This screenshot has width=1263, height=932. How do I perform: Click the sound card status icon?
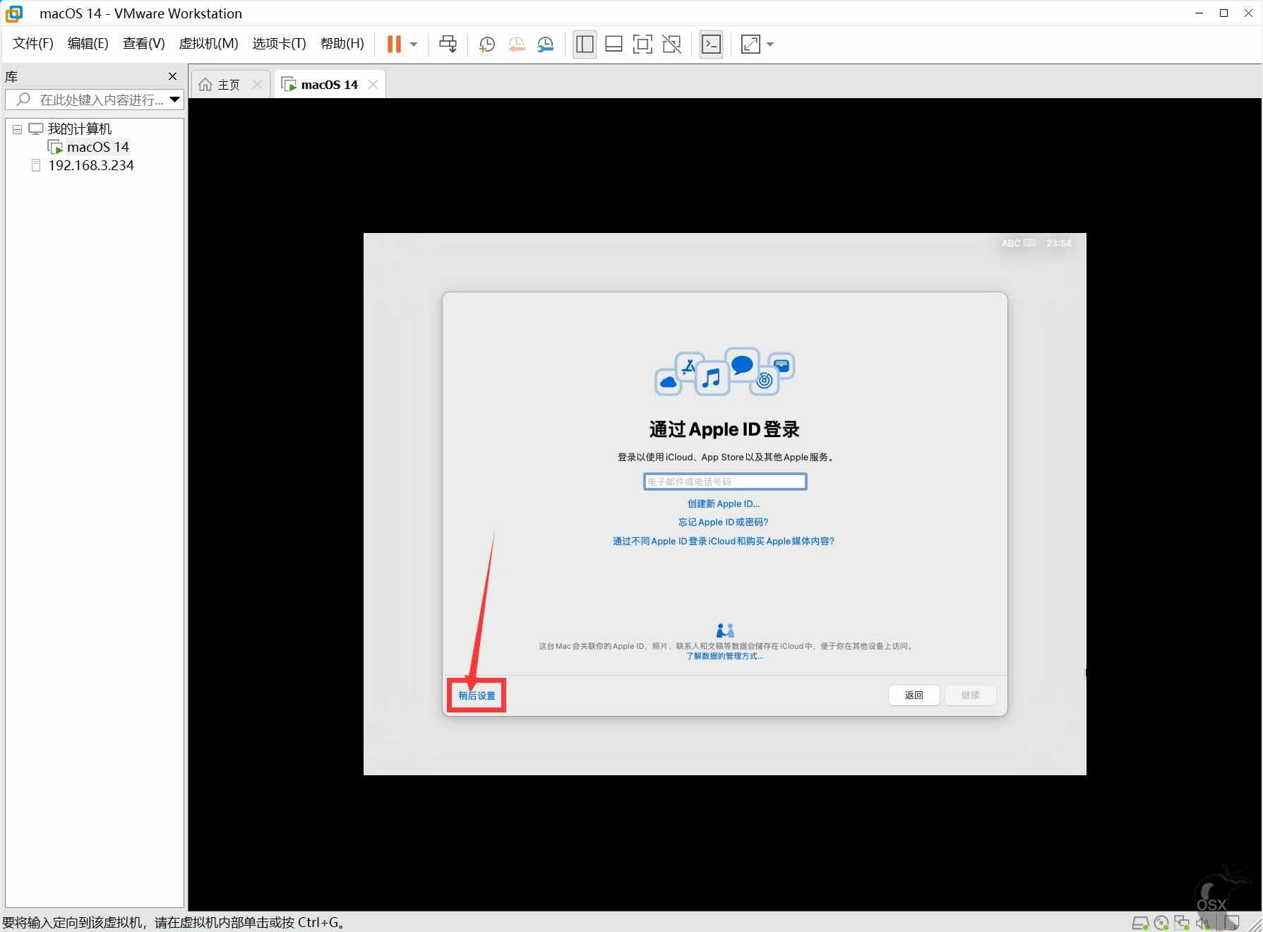pyautogui.click(x=1202, y=922)
